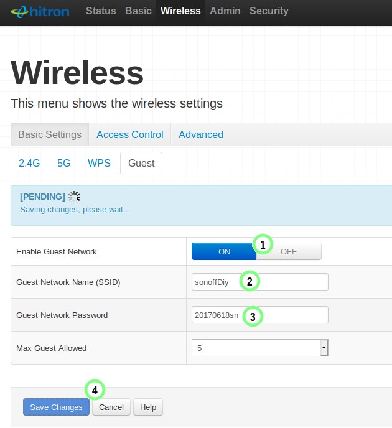Select the 2.4G sub-tab
The width and height of the screenshot is (392, 428).
click(x=29, y=163)
